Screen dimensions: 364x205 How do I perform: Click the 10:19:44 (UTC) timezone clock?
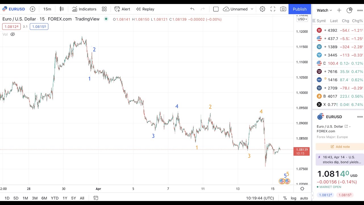260,198
